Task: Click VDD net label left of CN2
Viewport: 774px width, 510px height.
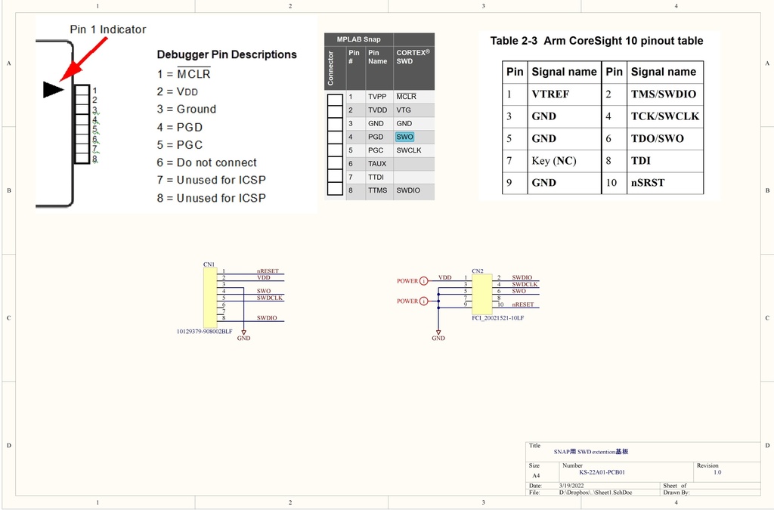Action: (444, 277)
